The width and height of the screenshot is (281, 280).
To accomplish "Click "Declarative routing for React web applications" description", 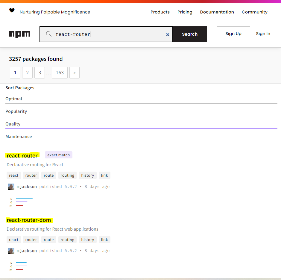I will [52, 229].
